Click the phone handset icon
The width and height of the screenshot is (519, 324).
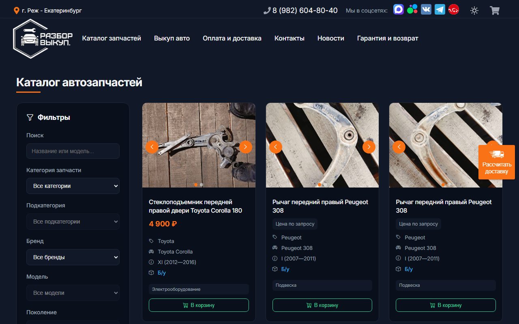[267, 11]
